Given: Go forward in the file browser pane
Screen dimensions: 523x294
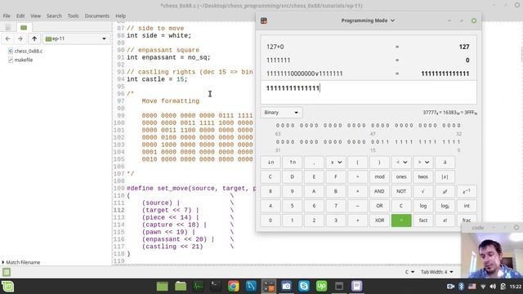Looking at the screenshot, I should tap(20, 38).
